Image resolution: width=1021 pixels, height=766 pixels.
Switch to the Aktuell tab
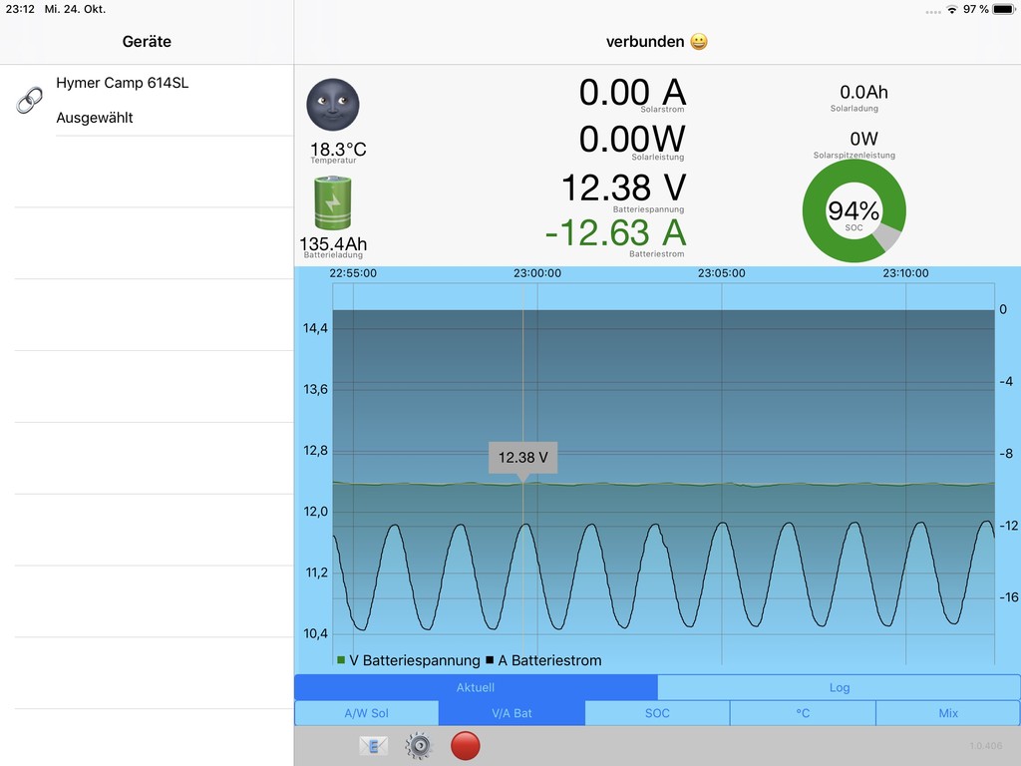coord(476,687)
